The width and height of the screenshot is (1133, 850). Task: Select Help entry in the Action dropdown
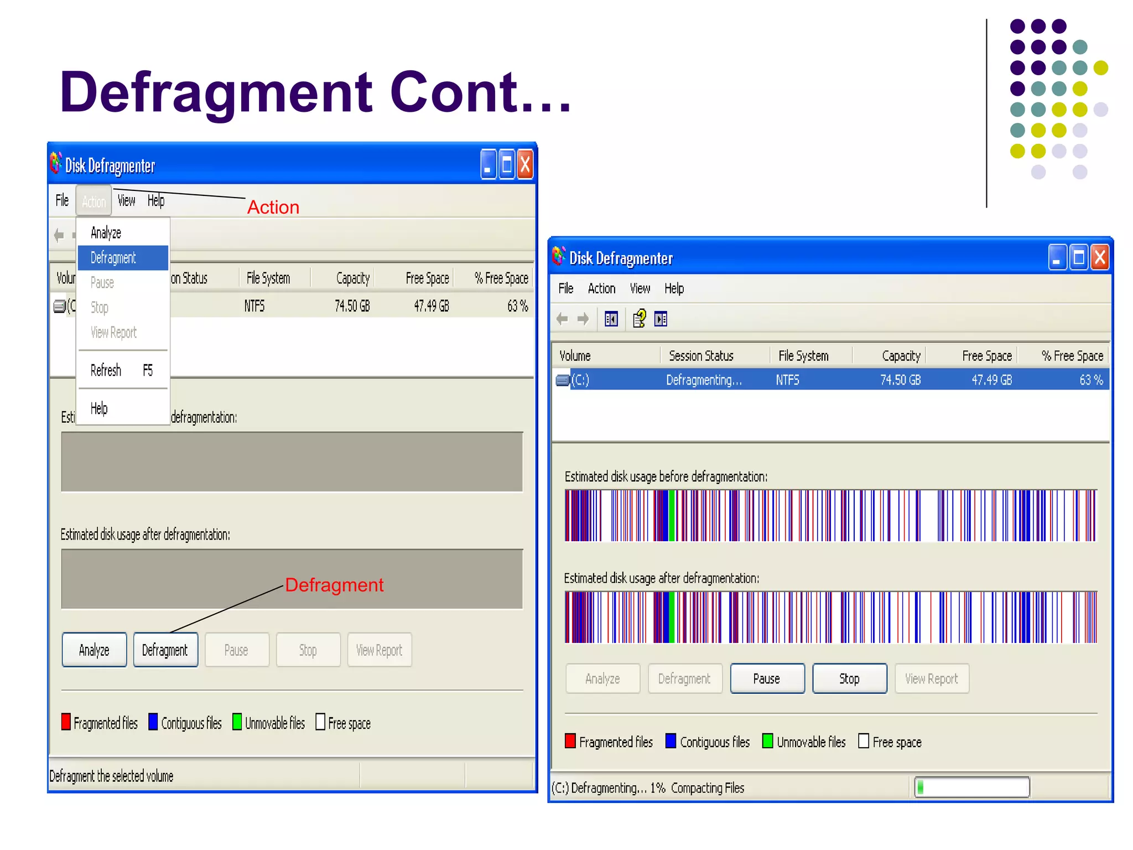123,408
